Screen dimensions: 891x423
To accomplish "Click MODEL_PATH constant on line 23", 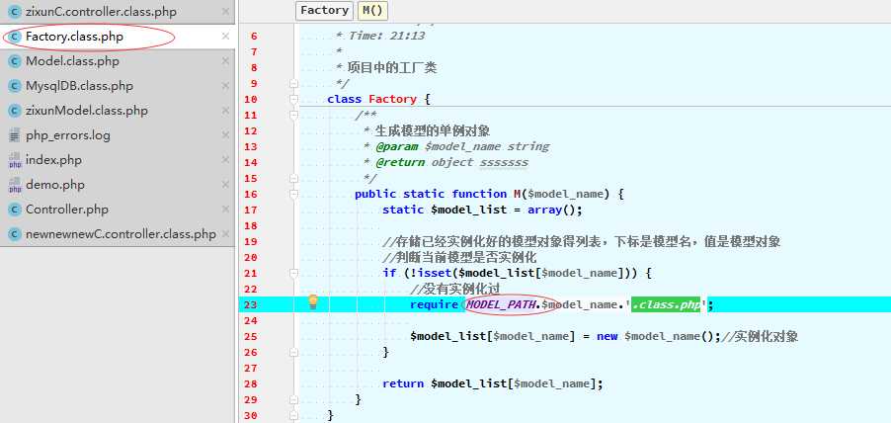I will click(501, 304).
